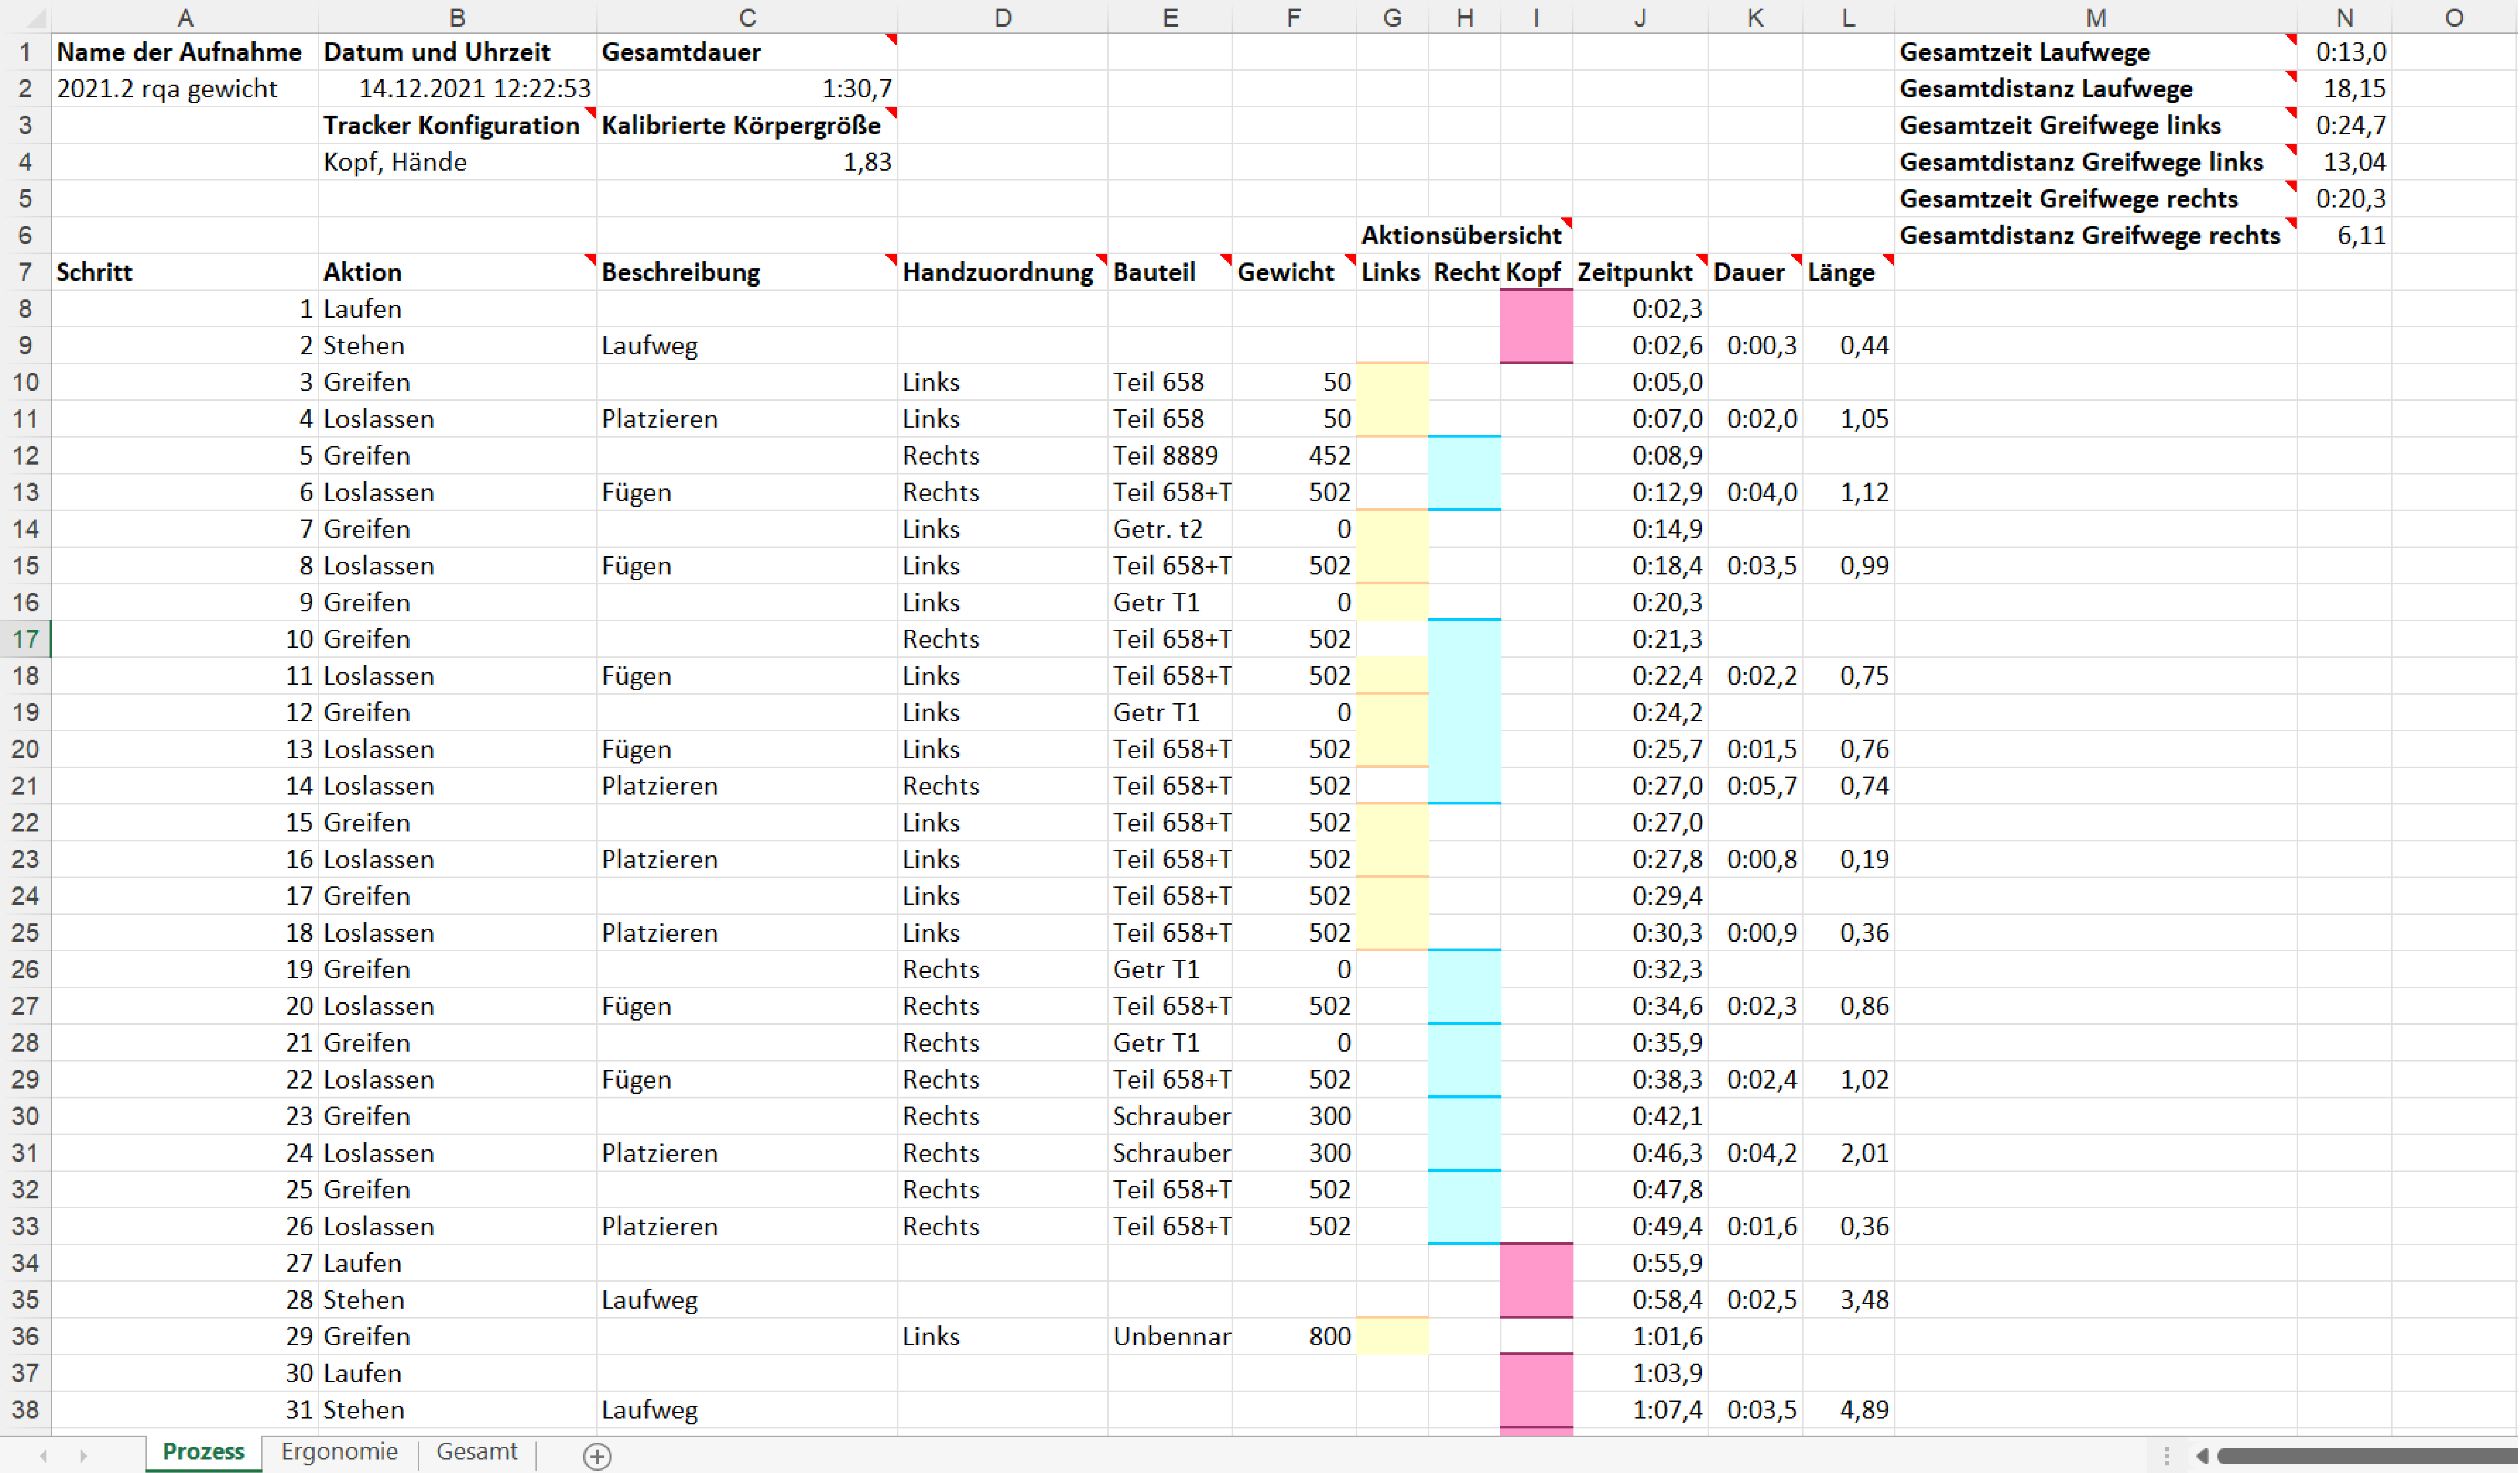Select 'Teil 8889' component cell
The width and height of the screenshot is (2520, 1473).
click(1170, 456)
